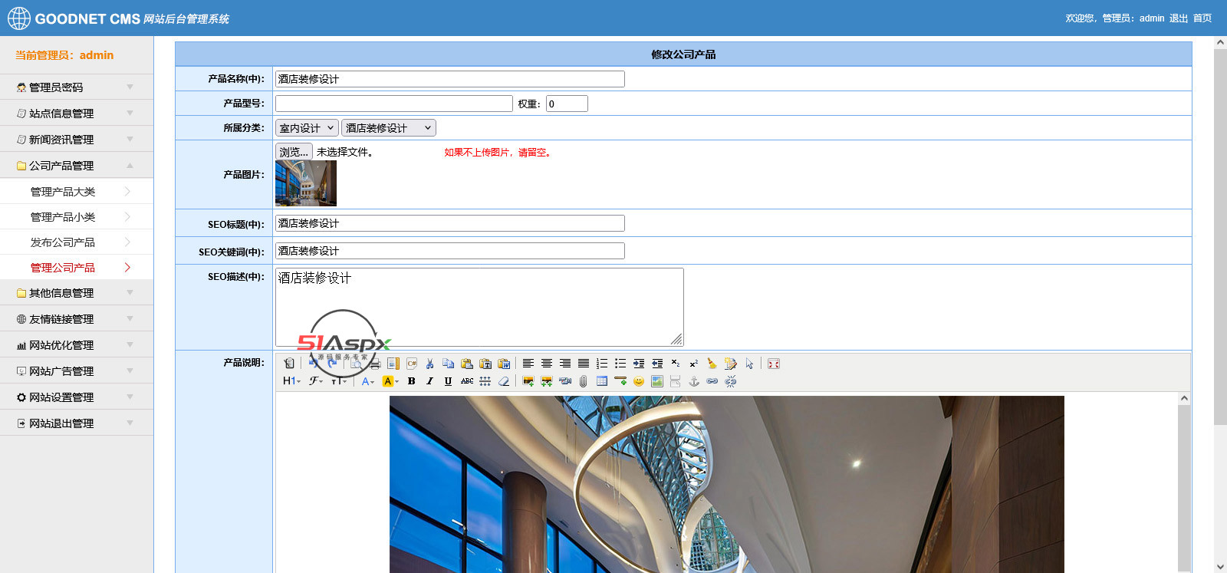Insert a template into editor

point(393,364)
